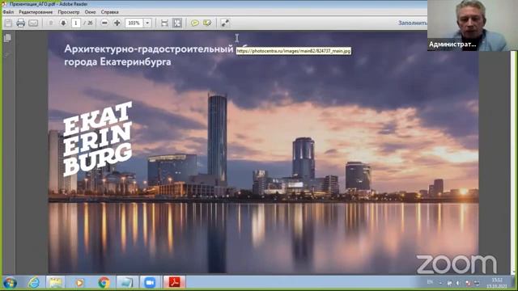Add a sticky note comment
The height and width of the screenshot is (291, 518).
[194, 23]
